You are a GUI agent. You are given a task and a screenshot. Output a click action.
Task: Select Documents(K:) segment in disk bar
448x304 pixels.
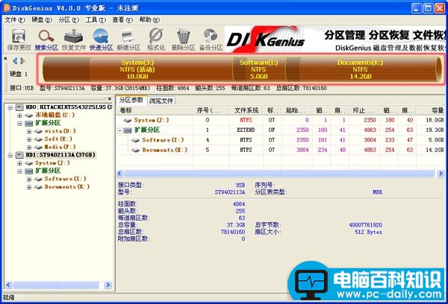pos(361,69)
